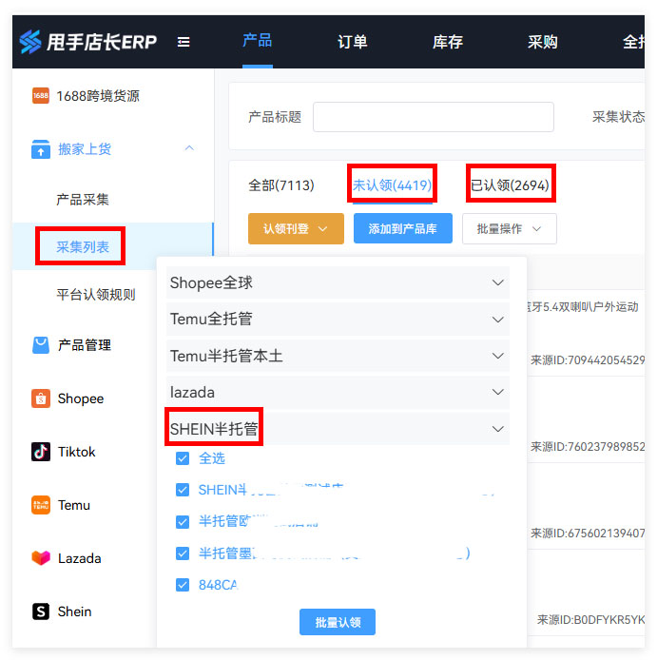The width and height of the screenshot is (657, 660).
Task: Open the 产品 top menu
Action: [x=257, y=41]
